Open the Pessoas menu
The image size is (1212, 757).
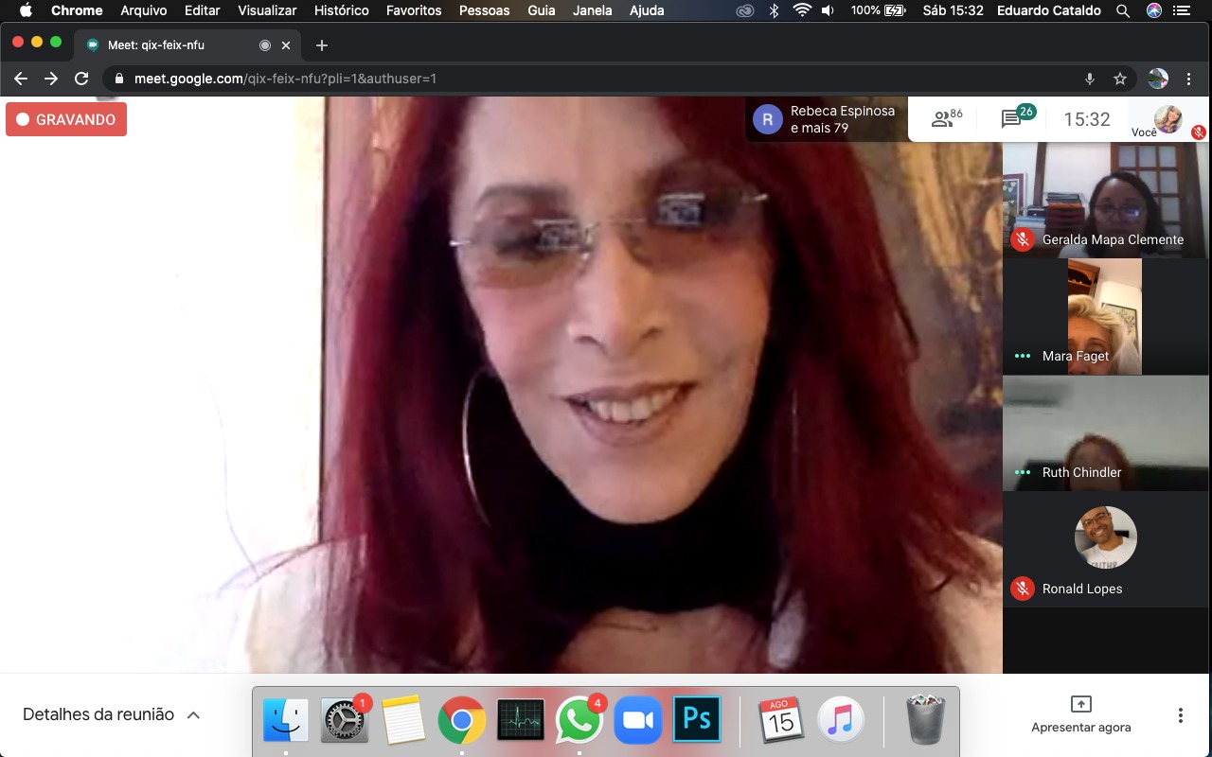click(x=484, y=10)
